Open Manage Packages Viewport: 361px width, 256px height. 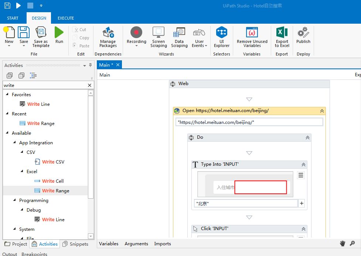click(x=108, y=37)
